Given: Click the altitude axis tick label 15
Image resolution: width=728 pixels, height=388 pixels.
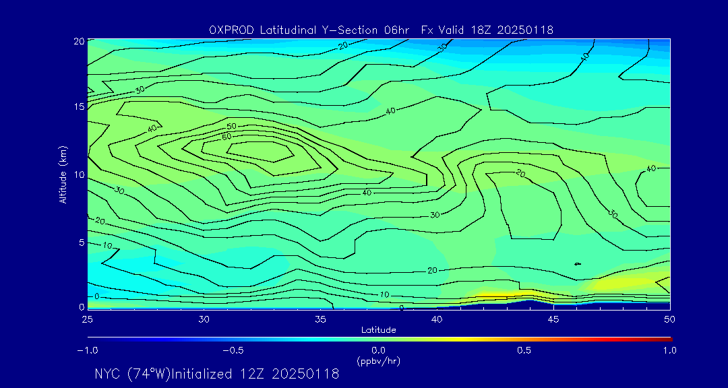Looking at the screenshot, I should coord(79,106).
